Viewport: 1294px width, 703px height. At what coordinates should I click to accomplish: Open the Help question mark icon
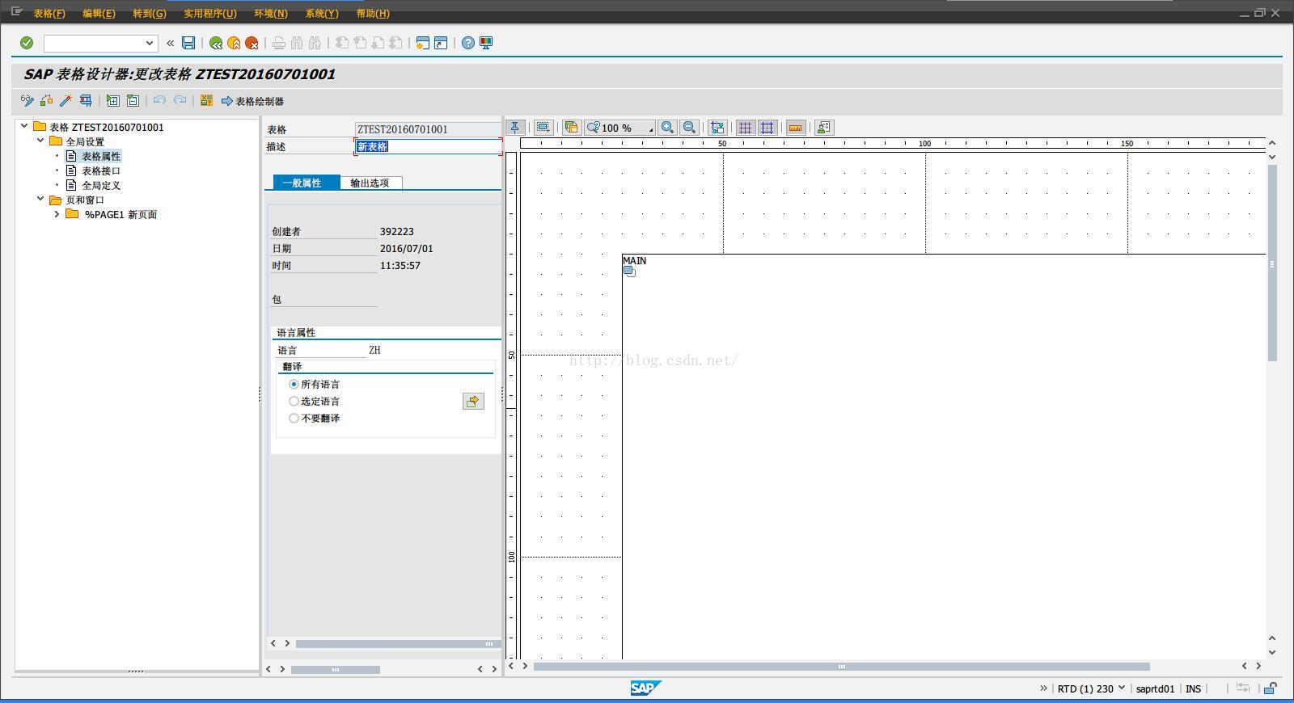point(468,43)
